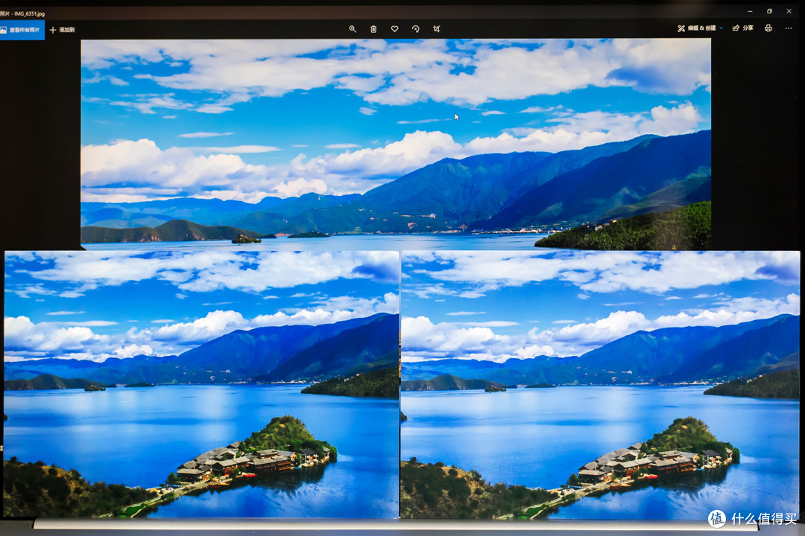Click the bottom-left island lake photo
Viewport: 805px width, 536px height.
(201, 384)
